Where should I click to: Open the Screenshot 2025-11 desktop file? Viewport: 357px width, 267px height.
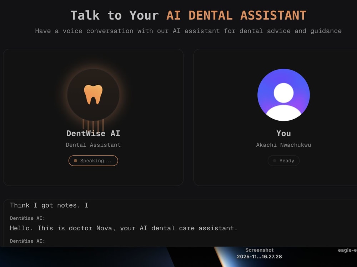pyautogui.click(x=259, y=253)
